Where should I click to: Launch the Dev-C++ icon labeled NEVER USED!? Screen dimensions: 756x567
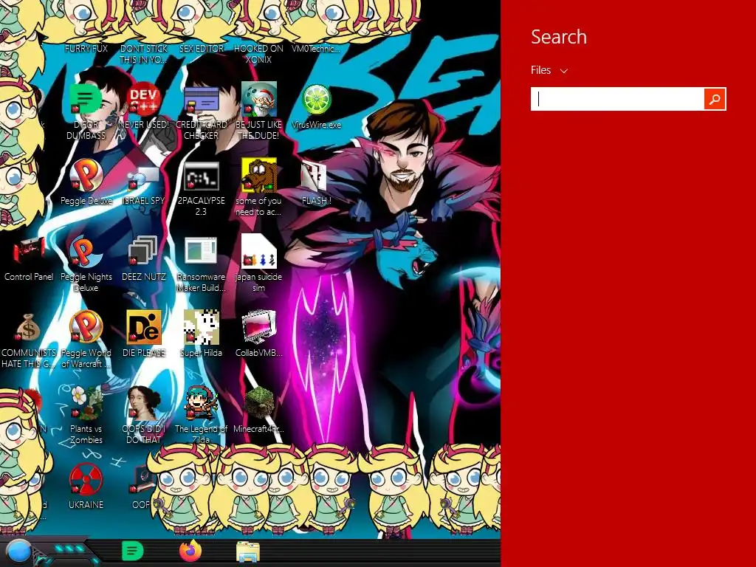click(144, 100)
